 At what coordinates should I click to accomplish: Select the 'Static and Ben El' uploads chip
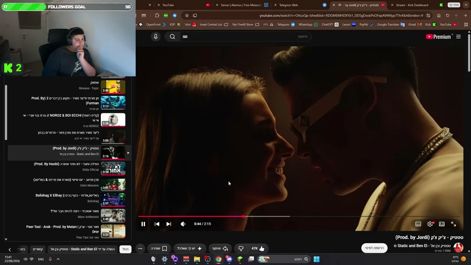coord(82,249)
